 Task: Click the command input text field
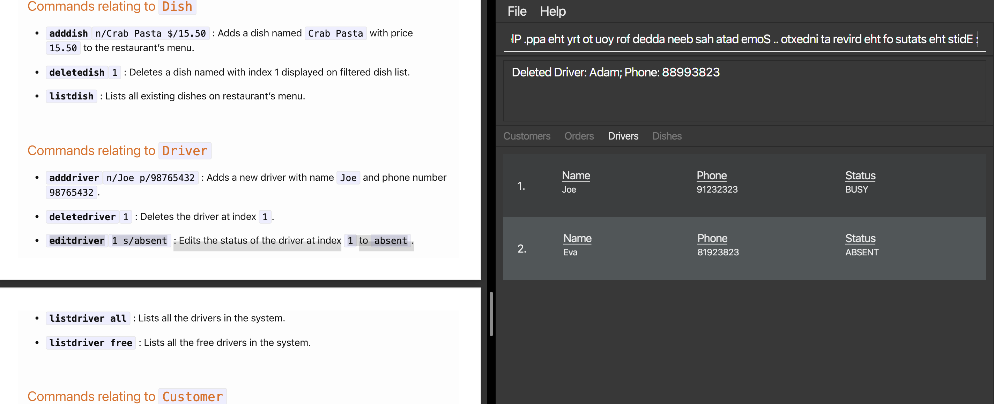pyautogui.click(x=744, y=39)
